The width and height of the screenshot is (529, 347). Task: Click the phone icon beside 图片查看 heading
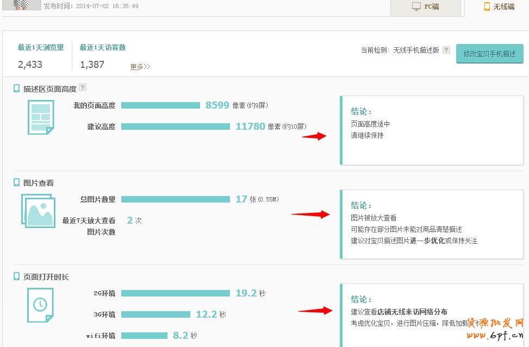click(x=16, y=182)
